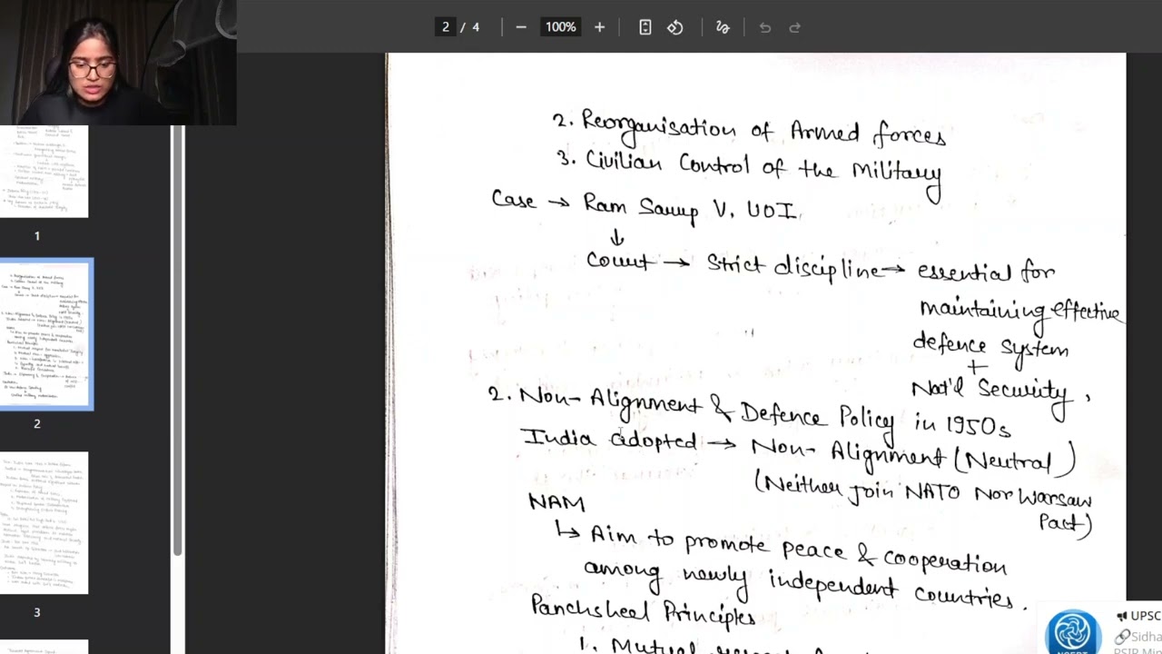Redo the annotation
Image resolution: width=1162 pixels, height=654 pixels.
coord(795,27)
